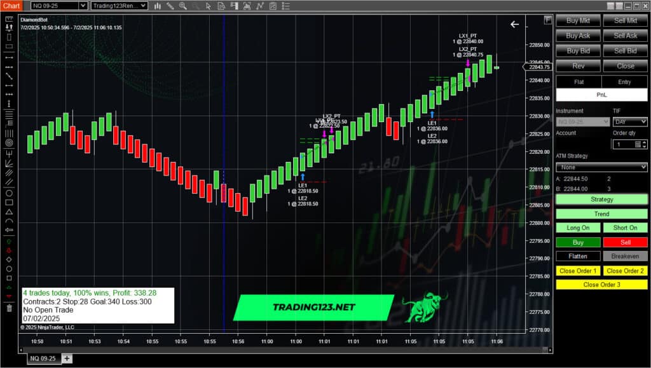The height and width of the screenshot is (368, 651).
Task: Click Sell Ask button
Action: [626, 36]
